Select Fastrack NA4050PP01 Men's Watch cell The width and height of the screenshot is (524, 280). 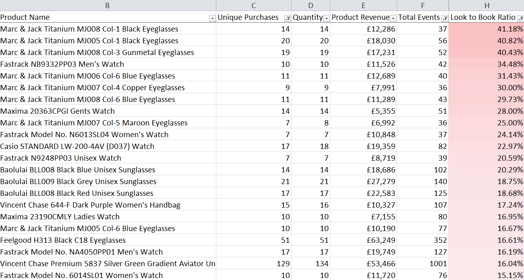pos(108,252)
